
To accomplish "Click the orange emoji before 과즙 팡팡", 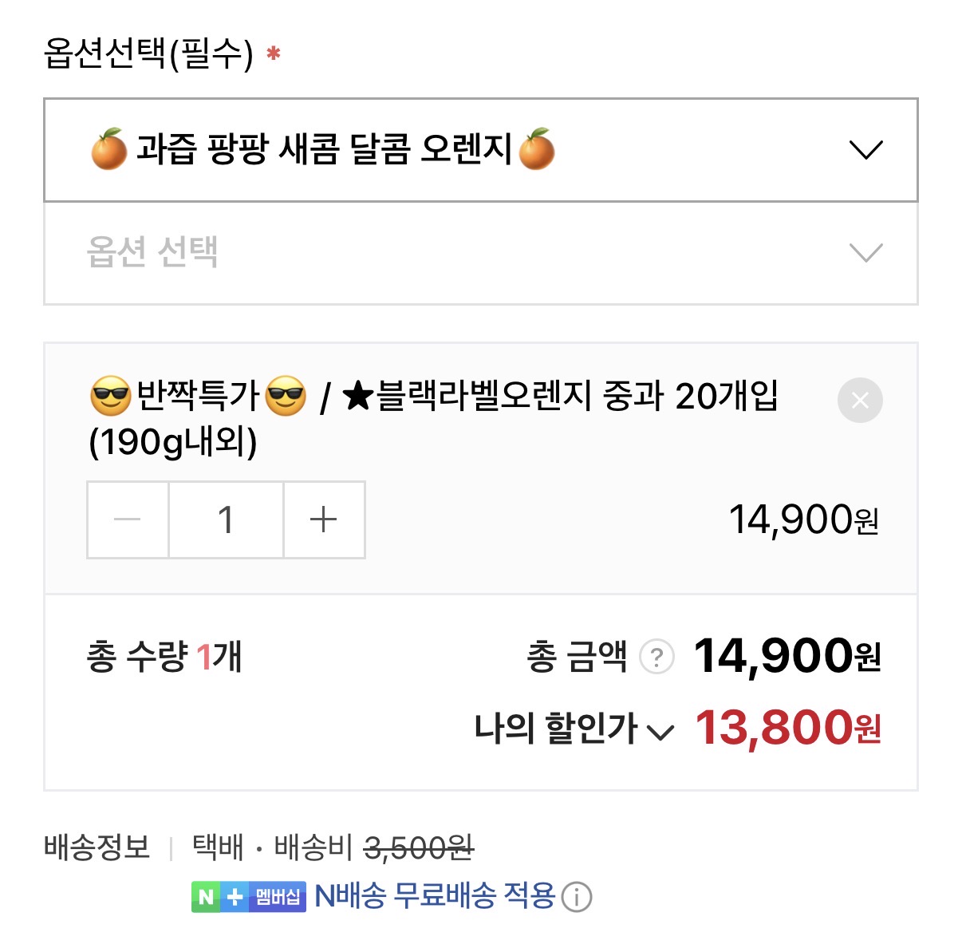I will pos(109,149).
